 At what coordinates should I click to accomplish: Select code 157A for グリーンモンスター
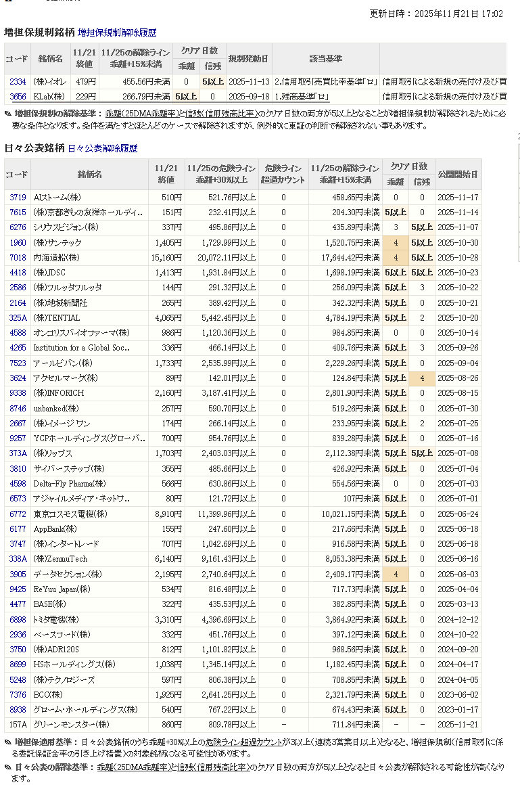pyautogui.click(x=18, y=725)
